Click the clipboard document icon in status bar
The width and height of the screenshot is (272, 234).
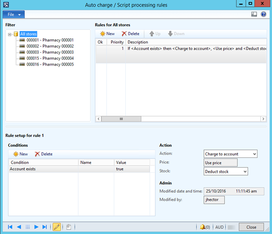pyautogui.click(x=69, y=227)
